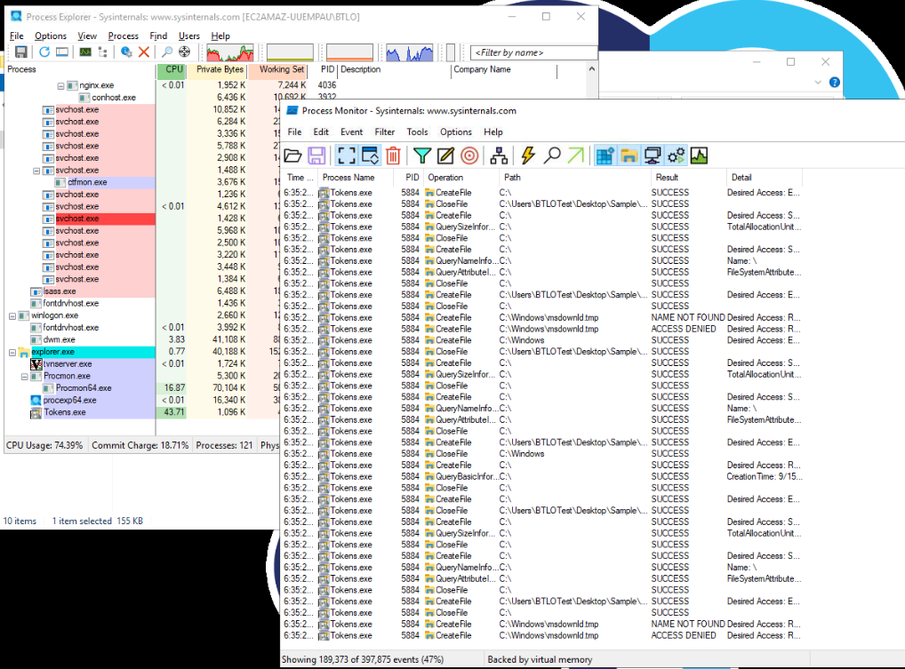Open Event menu in Process Monitor
Image resolution: width=905 pixels, height=669 pixels.
click(x=351, y=132)
